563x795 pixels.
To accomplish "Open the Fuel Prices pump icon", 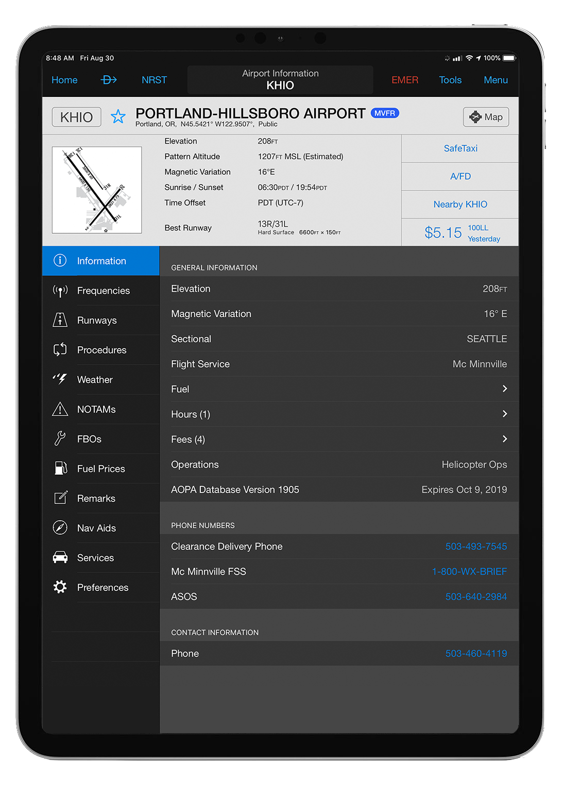I will [x=60, y=468].
